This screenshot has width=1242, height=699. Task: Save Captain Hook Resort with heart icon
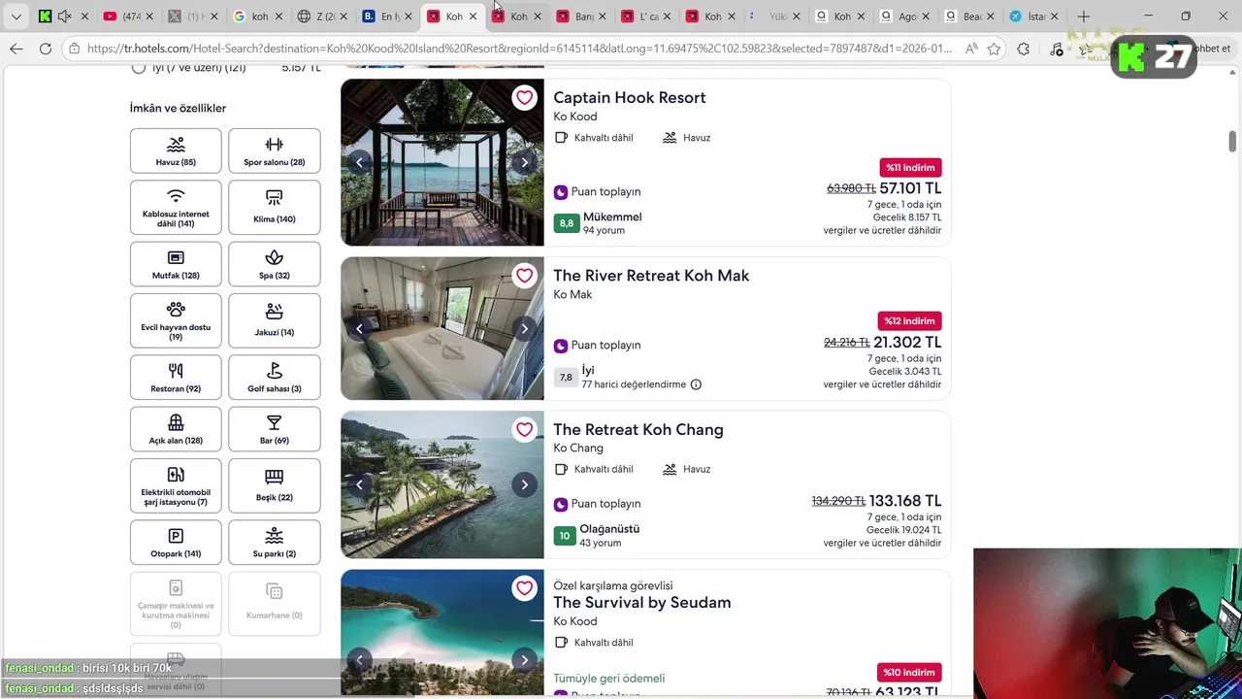tap(524, 98)
